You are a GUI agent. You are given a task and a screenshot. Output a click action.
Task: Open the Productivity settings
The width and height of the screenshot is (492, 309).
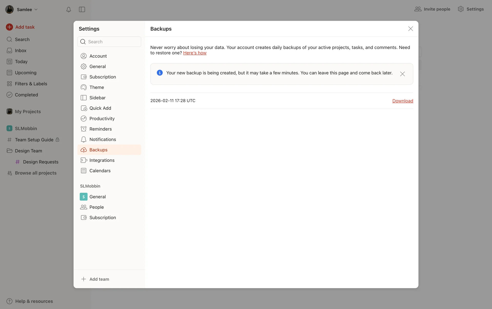[102, 118]
